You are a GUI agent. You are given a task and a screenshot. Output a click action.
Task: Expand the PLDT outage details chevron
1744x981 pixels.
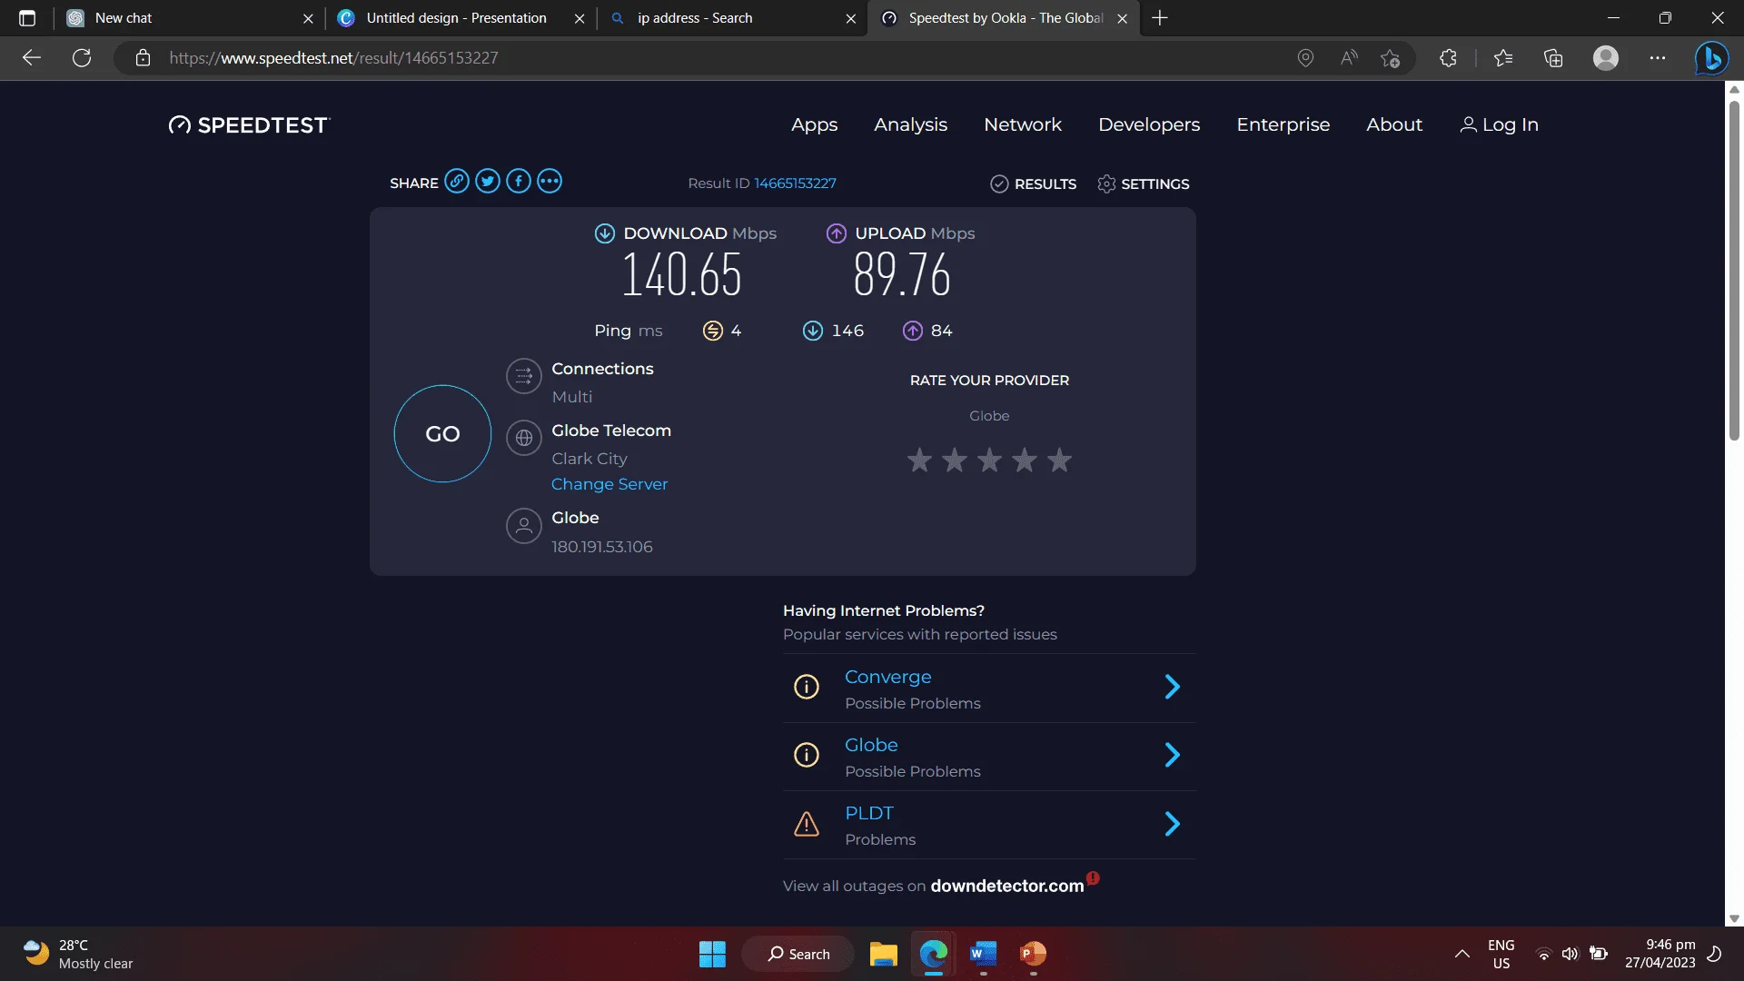point(1173,824)
